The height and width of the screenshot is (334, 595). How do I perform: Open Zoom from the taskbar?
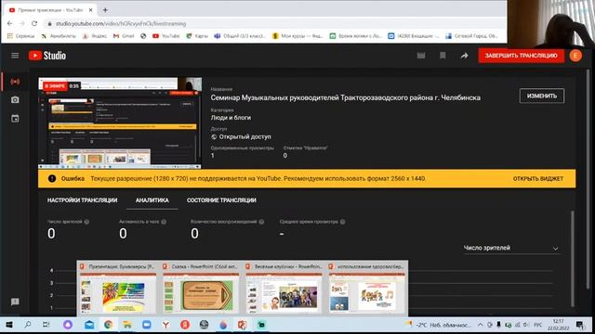(x=147, y=325)
